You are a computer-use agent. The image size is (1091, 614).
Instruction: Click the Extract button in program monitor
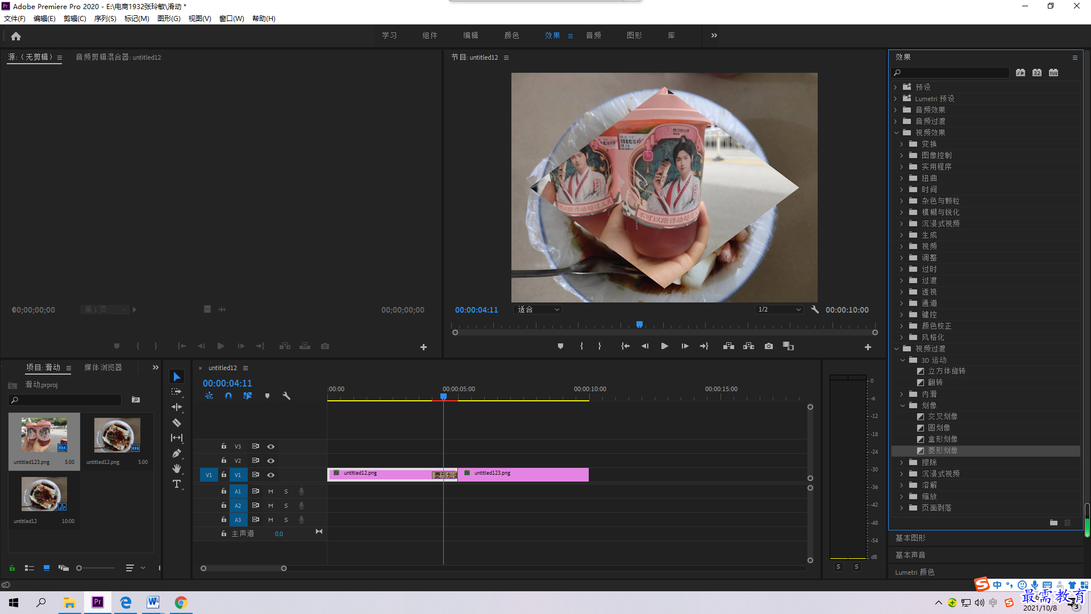pos(748,346)
